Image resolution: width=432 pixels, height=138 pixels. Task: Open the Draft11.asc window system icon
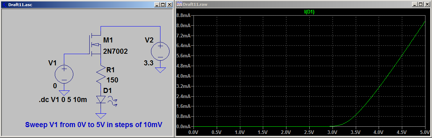tap(5, 5)
